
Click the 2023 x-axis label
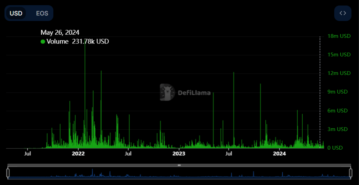179,153
